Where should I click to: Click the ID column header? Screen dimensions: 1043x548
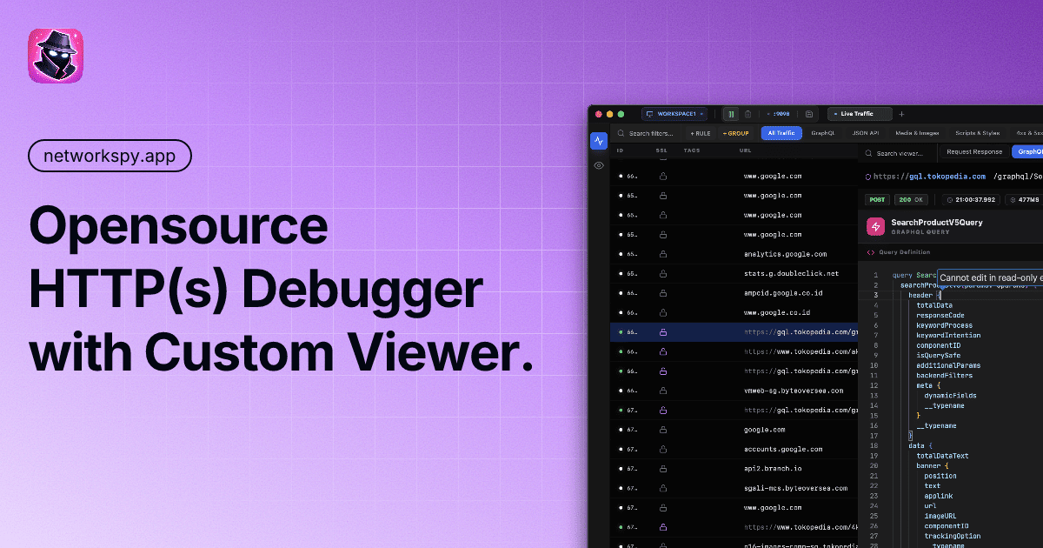[x=620, y=150]
